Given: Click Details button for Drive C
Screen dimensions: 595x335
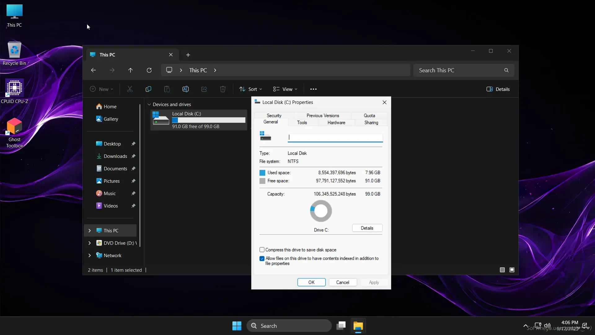Looking at the screenshot, I should [367, 228].
